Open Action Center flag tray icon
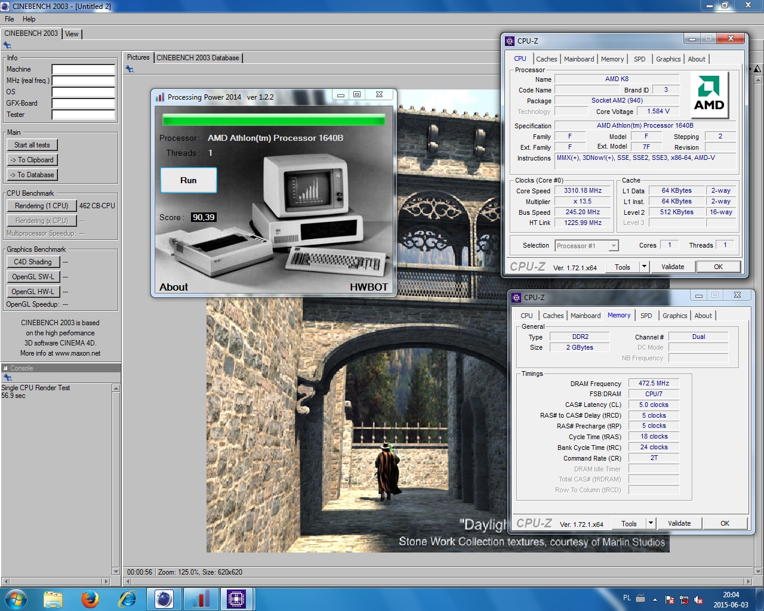The height and width of the screenshot is (611, 764). coord(670,600)
